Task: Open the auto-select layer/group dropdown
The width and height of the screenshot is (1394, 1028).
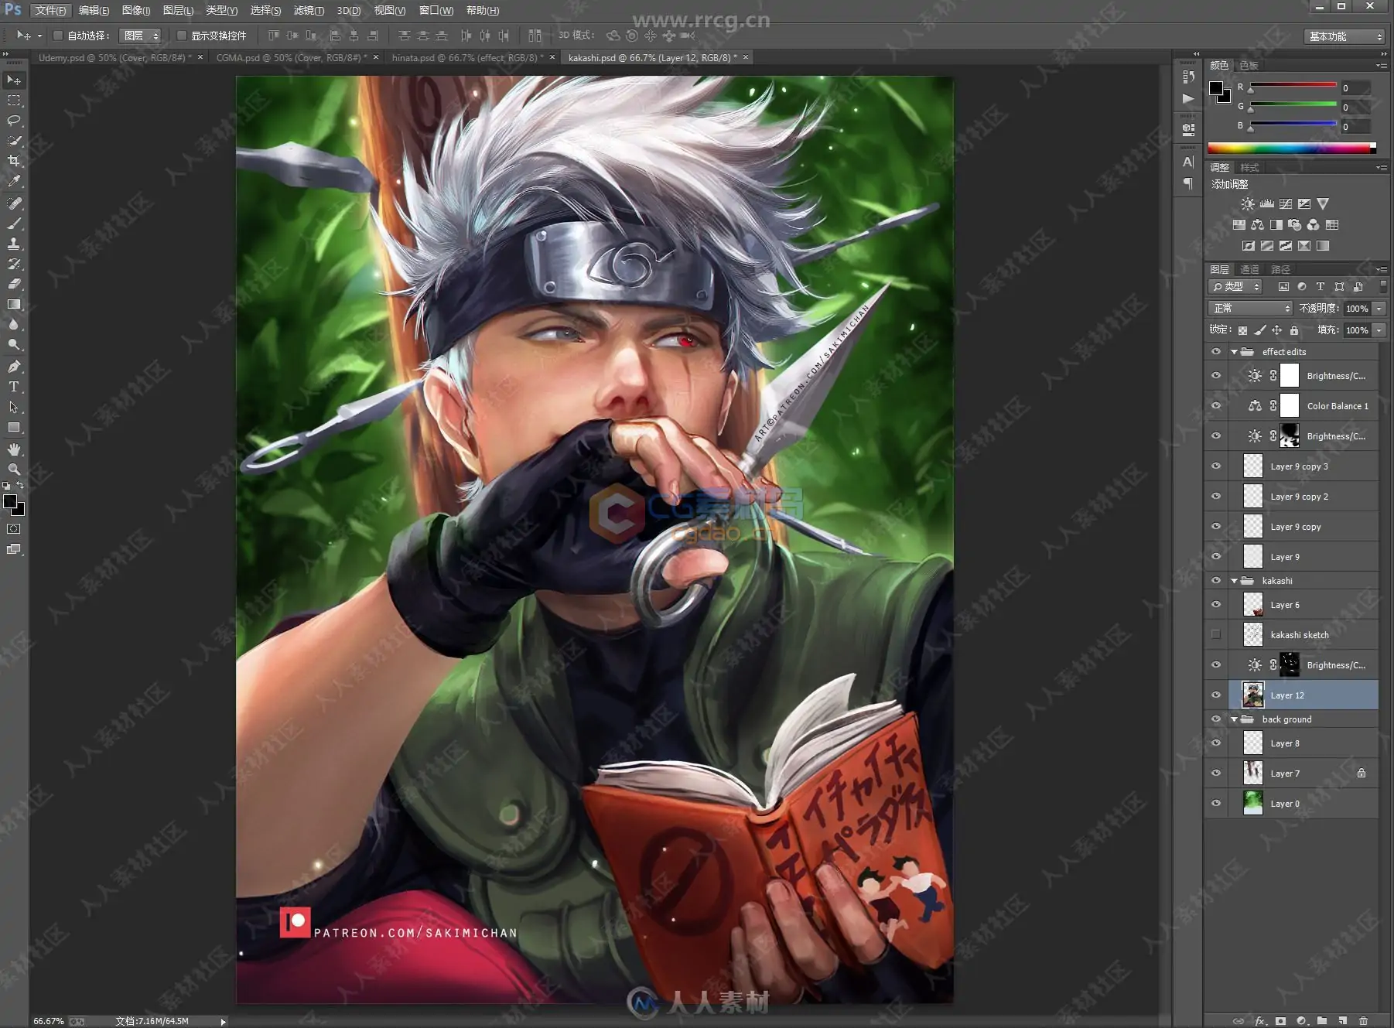Action: (140, 36)
